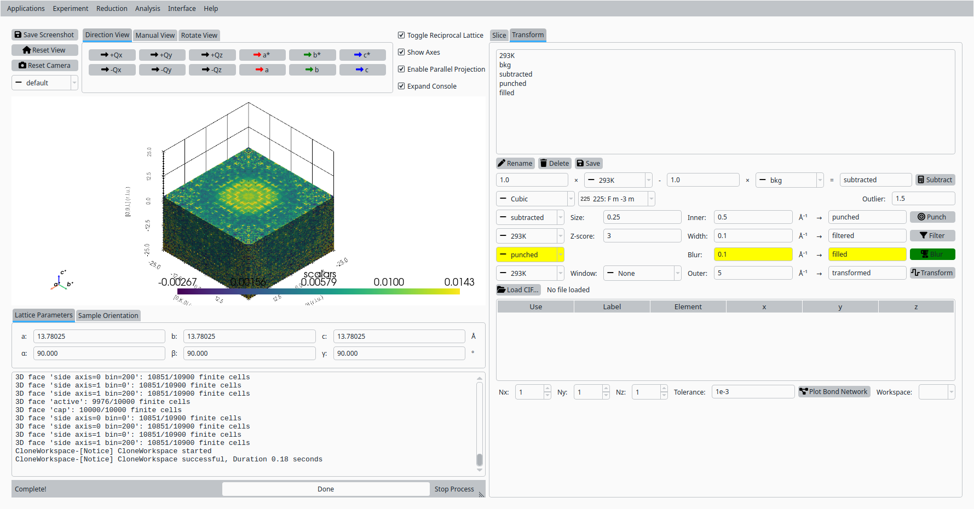974x509 pixels.
Task: Switch to Sample Orientation tab
Action: [x=108, y=315]
